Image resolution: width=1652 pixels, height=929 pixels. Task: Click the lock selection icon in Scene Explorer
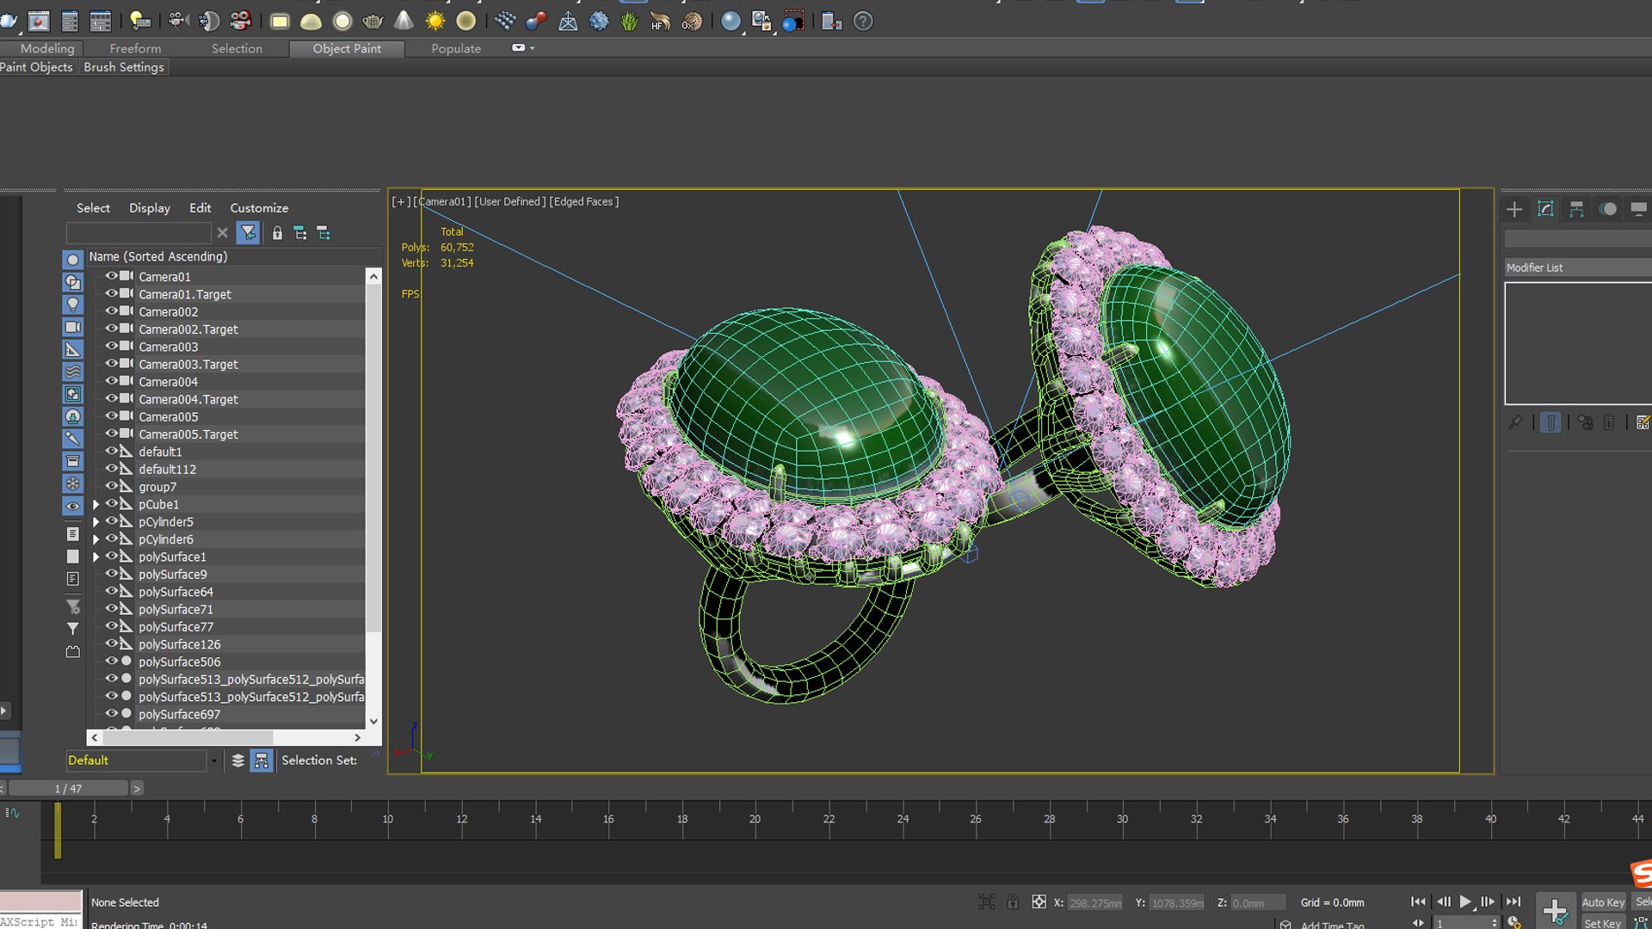click(277, 233)
